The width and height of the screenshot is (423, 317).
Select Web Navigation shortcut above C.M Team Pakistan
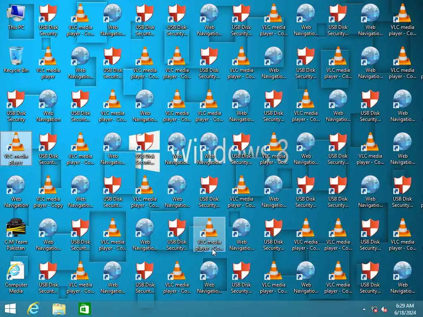coord(16,192)
